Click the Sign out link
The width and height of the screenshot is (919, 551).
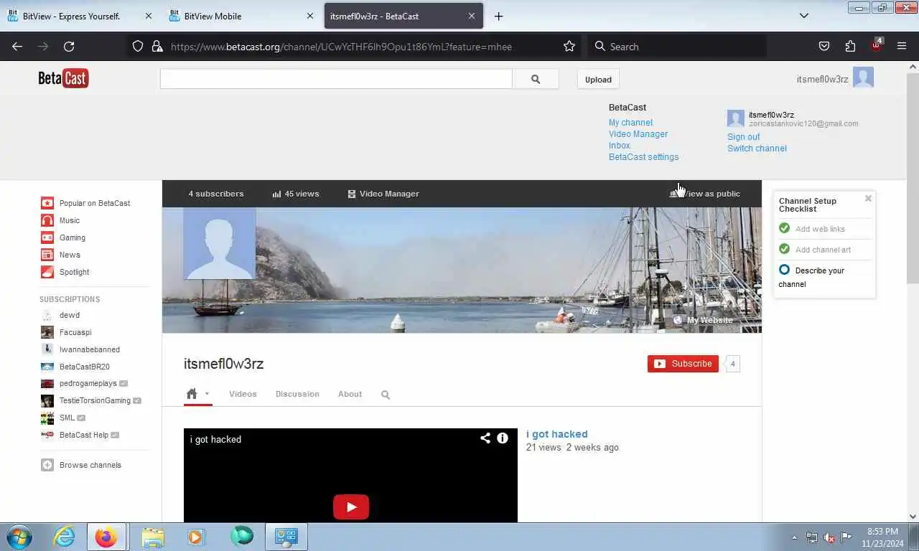(743, 137)
